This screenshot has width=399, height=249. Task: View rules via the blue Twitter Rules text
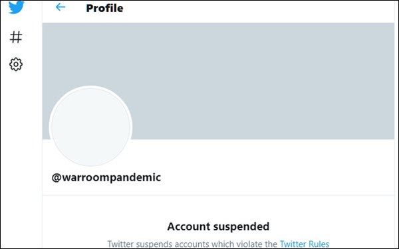point(305,244)
